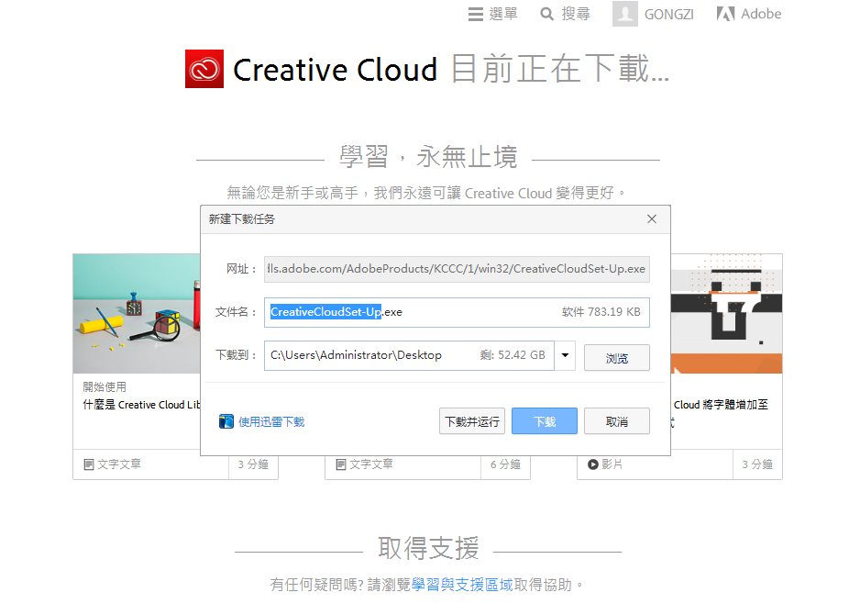The image size is (849, 615).
Task: Expand the 下載到 save path dropdown
Action: point(565,355)
